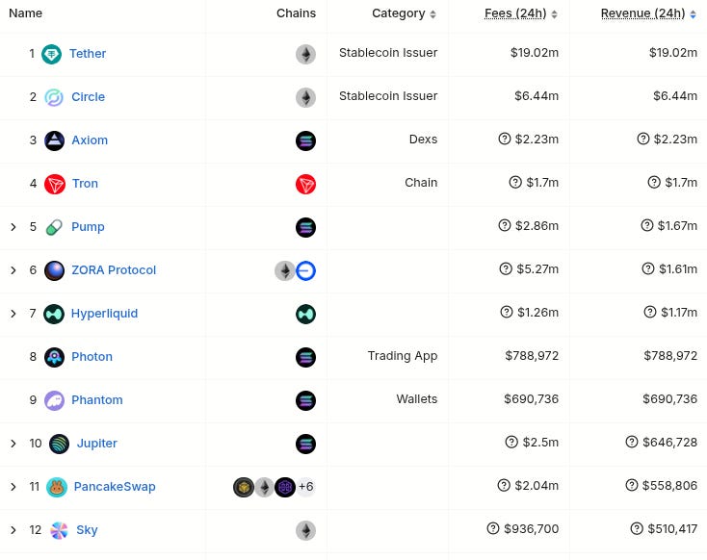707x560 pixels.
Task: Open the Axiom protocol link
Action: click(90, 140)
